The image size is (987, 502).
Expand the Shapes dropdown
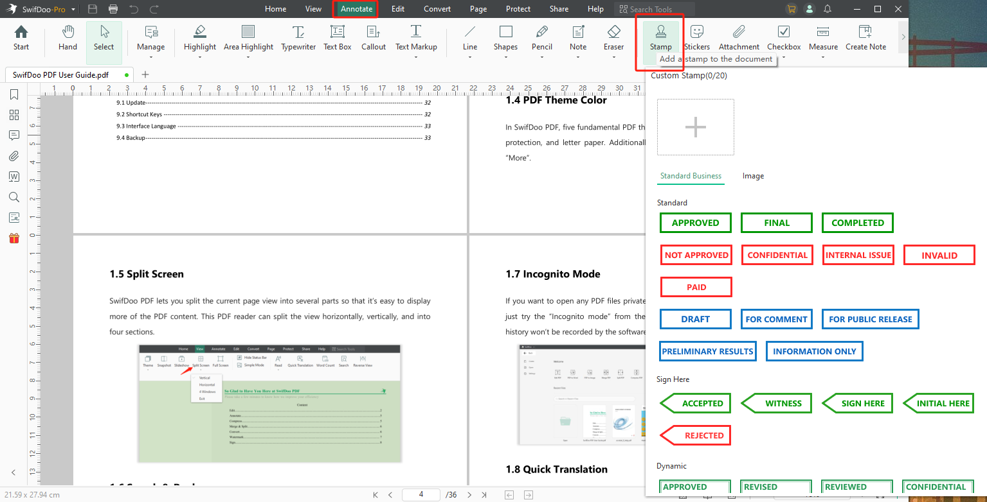click(505, 56)
